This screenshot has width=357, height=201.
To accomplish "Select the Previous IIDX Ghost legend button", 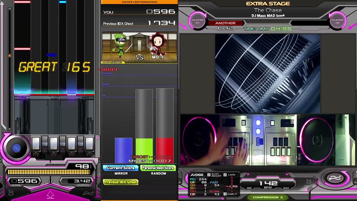I will 120,182.
